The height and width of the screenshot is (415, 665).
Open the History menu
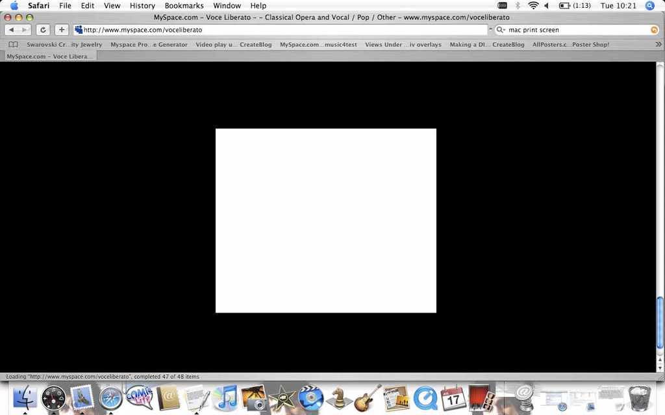(x=142, y=5)
